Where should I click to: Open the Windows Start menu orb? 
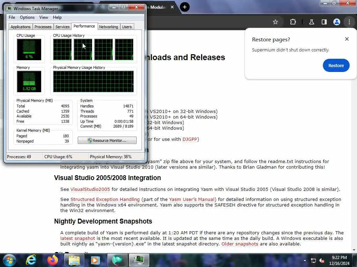[9, 260]
